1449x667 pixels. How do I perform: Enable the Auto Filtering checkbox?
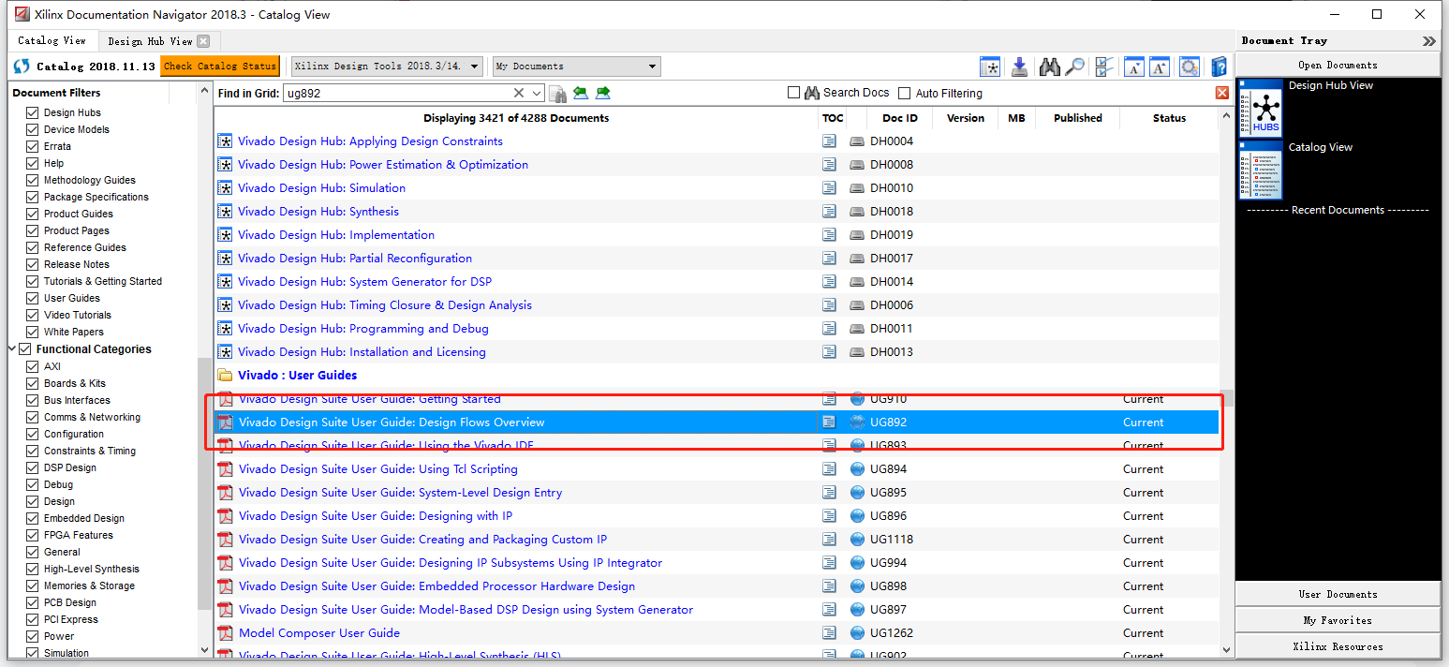pos(905,93)
